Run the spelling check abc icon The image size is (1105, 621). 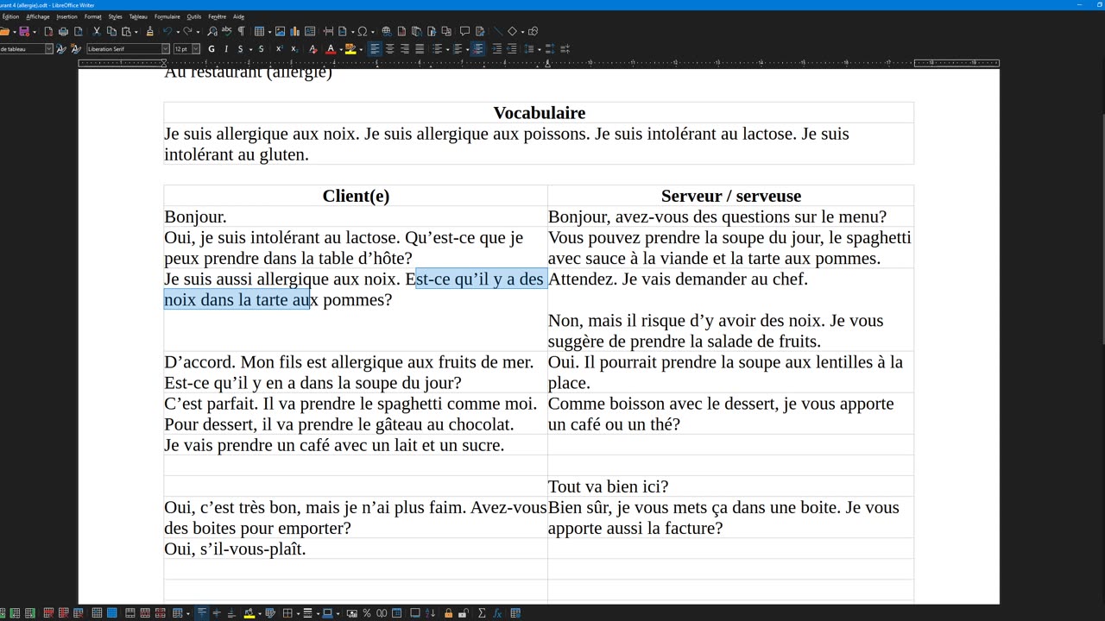226,32
